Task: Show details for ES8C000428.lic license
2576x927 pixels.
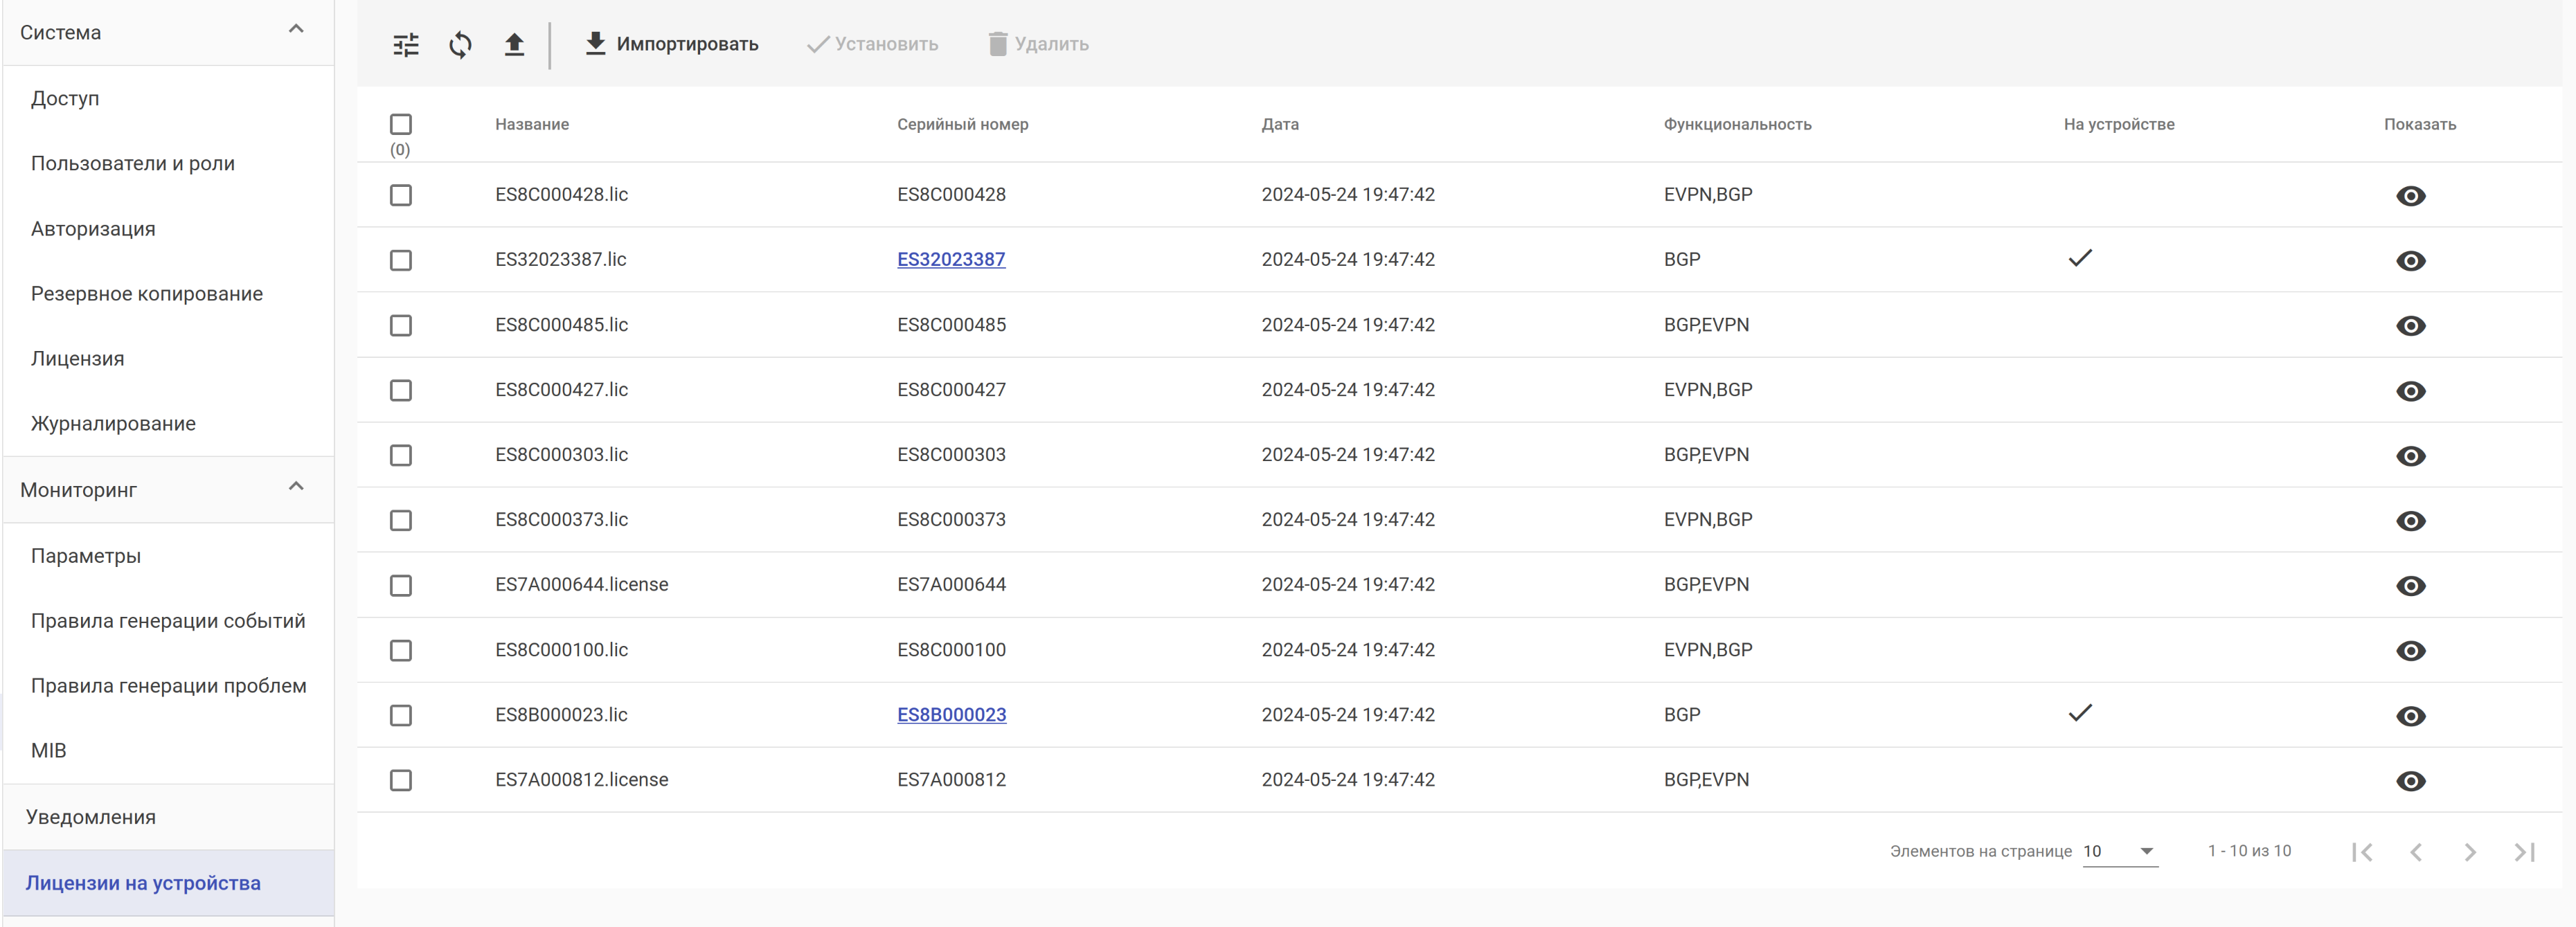Action: tap(2410, 196)
